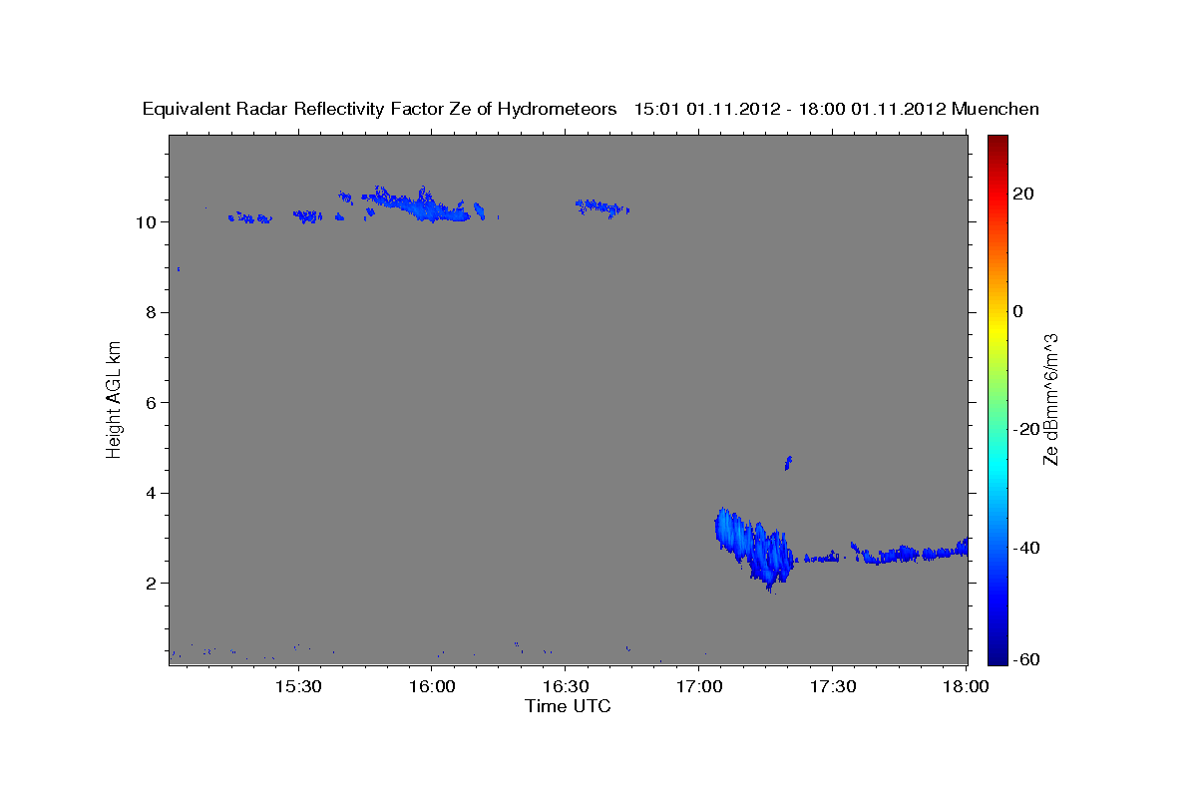This screenshot has width=1197, height=798.
Task: Click the '18:00' time tick label
Action: [965, 686]
